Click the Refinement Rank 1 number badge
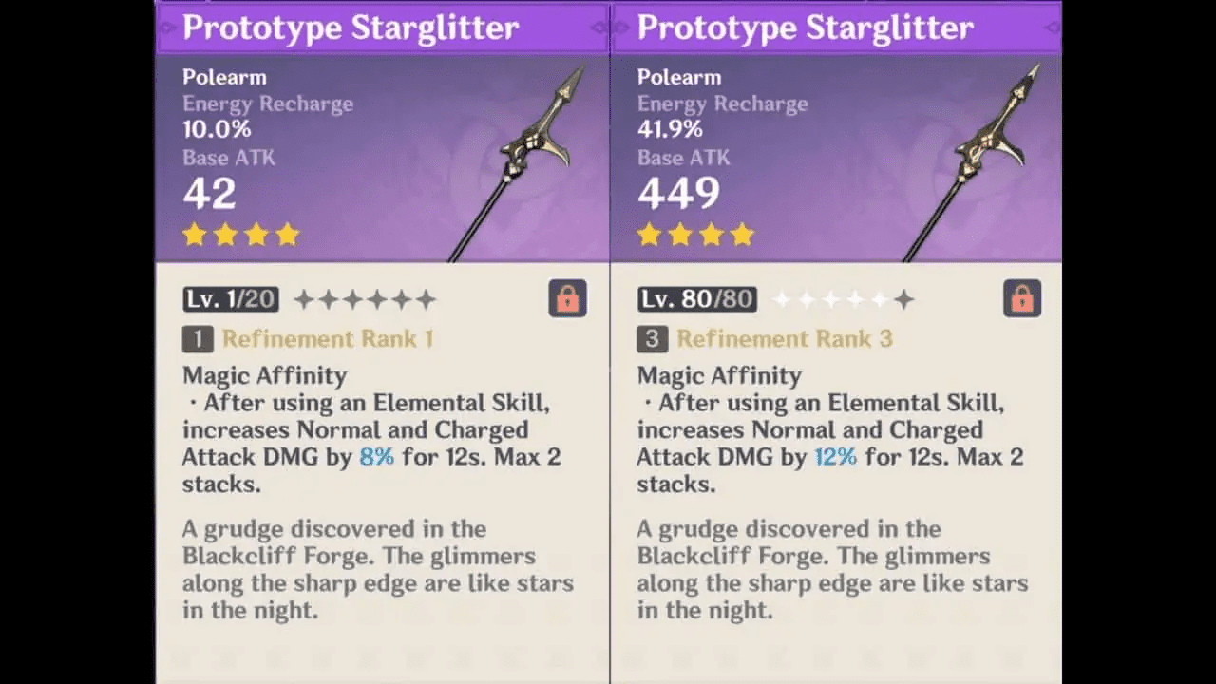 (198, 339)
